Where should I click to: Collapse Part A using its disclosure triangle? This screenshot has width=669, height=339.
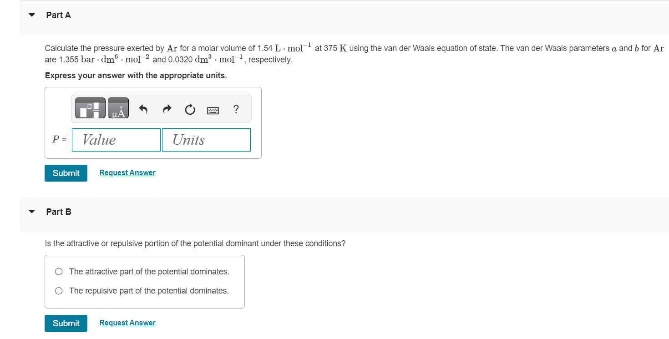31,15
